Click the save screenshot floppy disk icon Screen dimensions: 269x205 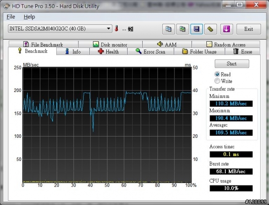(197, 29)
